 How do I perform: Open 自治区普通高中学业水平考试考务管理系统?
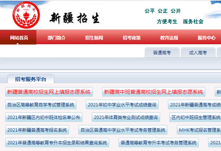(123, 130)
